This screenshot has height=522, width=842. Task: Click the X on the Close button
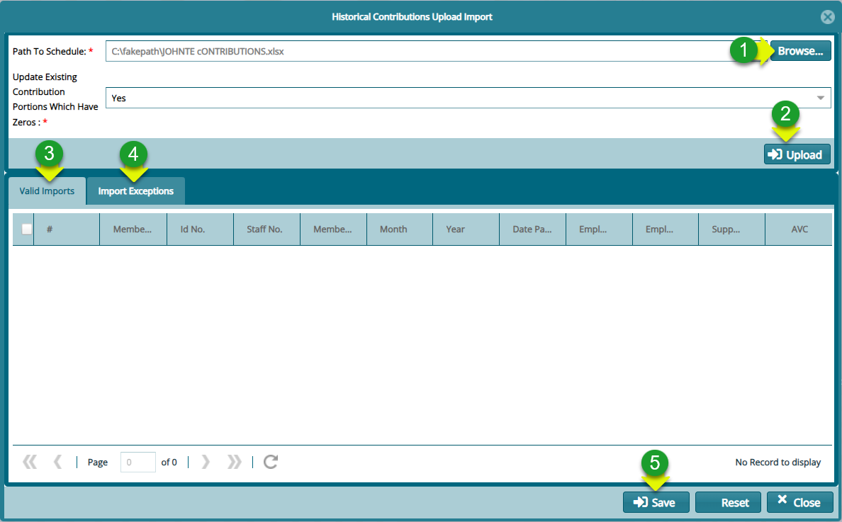pos(782,502)
